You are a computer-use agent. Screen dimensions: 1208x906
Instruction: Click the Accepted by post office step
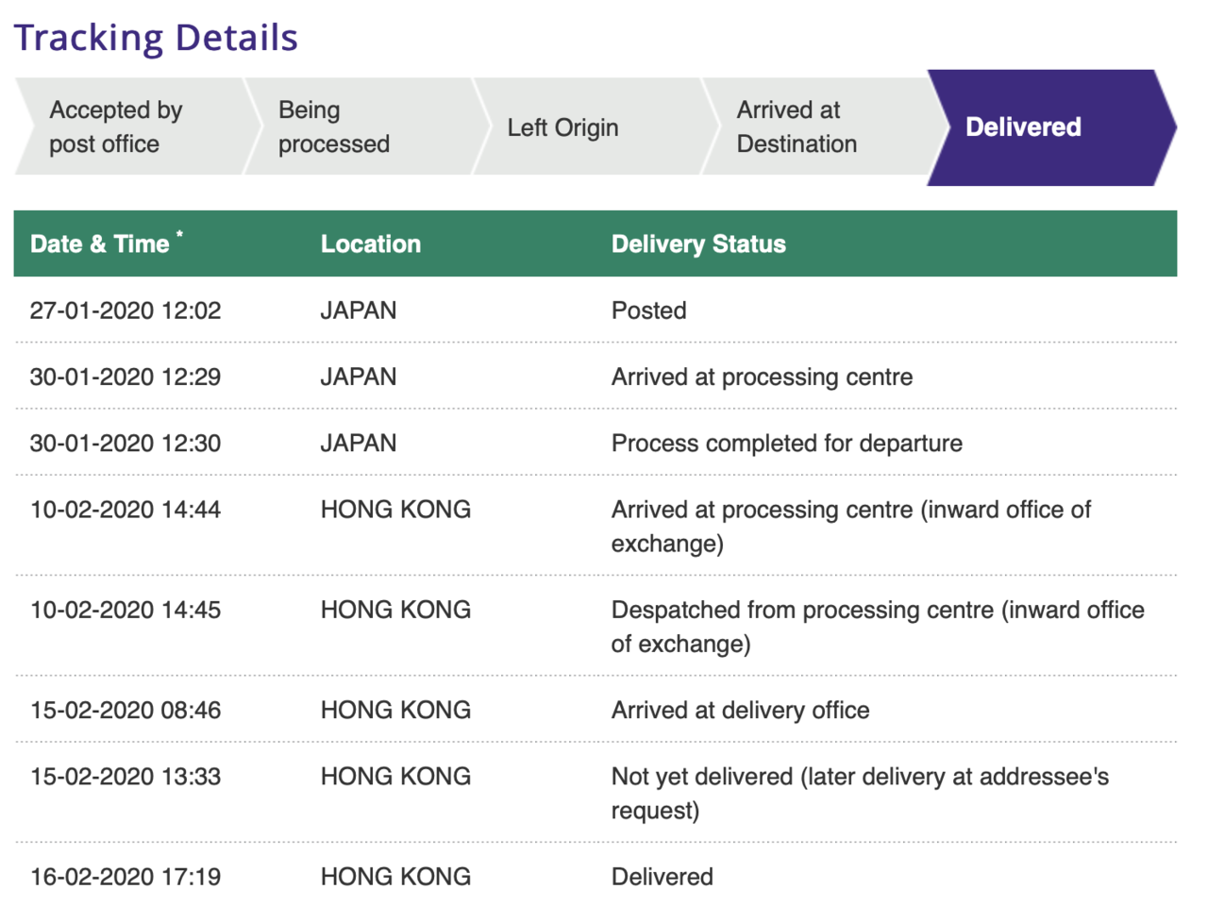115,127
